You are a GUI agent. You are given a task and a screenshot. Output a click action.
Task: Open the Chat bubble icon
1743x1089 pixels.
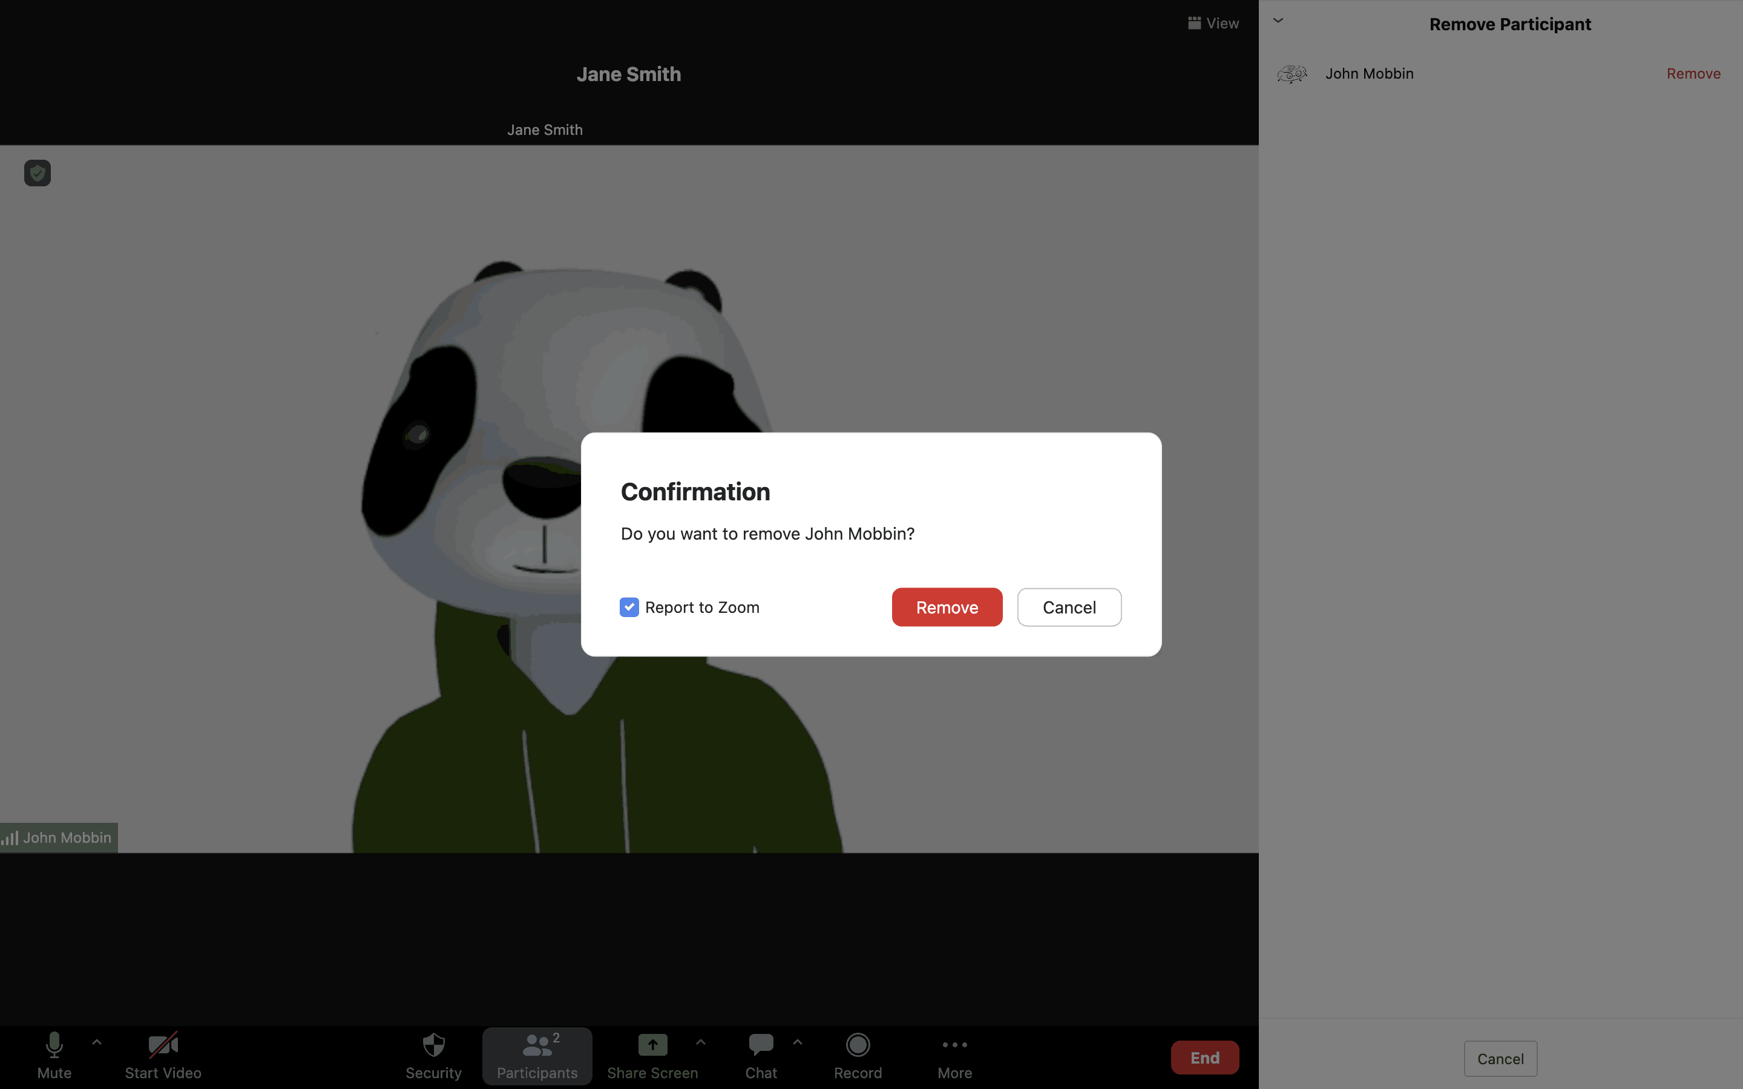(761, 1045)
